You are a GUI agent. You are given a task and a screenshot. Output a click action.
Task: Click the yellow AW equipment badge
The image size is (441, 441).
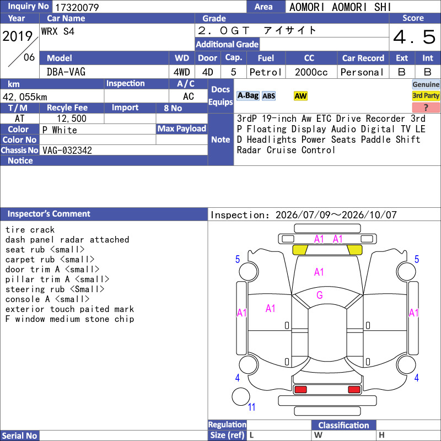click(300, 96)
